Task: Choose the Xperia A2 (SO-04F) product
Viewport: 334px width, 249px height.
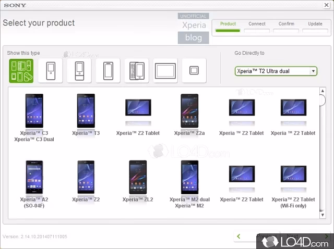Action: (34, 184)
